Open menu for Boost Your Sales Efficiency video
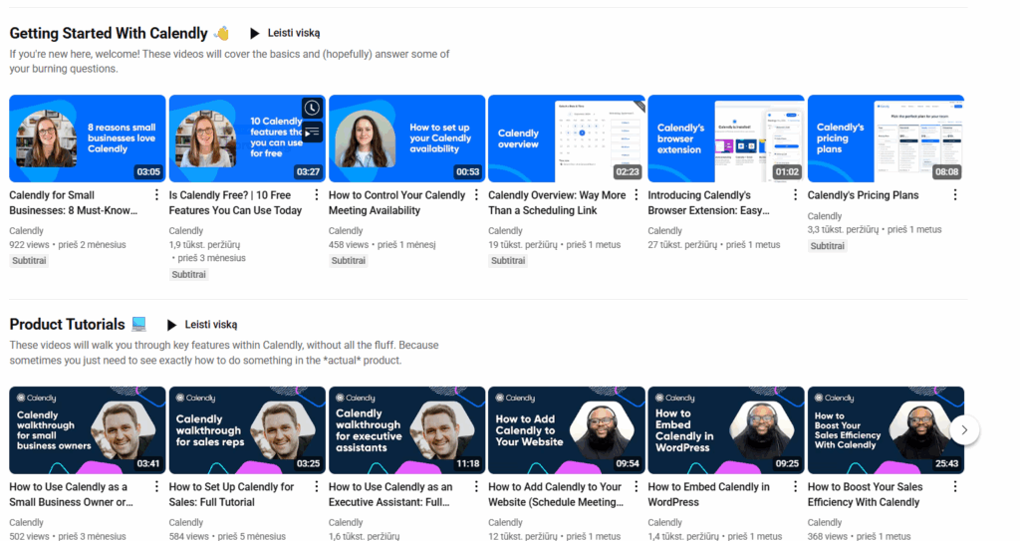Image resolution: width=1020 pixels, height=541 pixels. point(955,486)
